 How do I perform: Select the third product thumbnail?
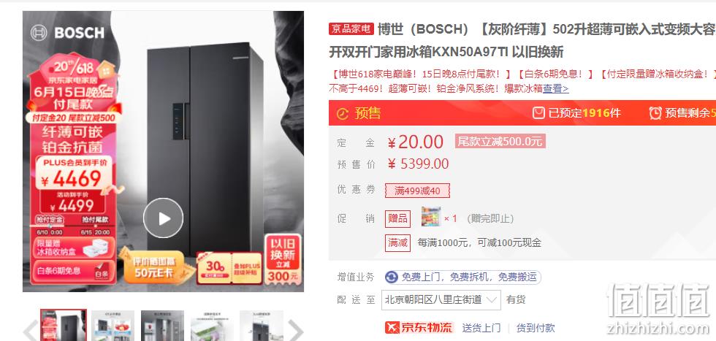coord(162,326)
